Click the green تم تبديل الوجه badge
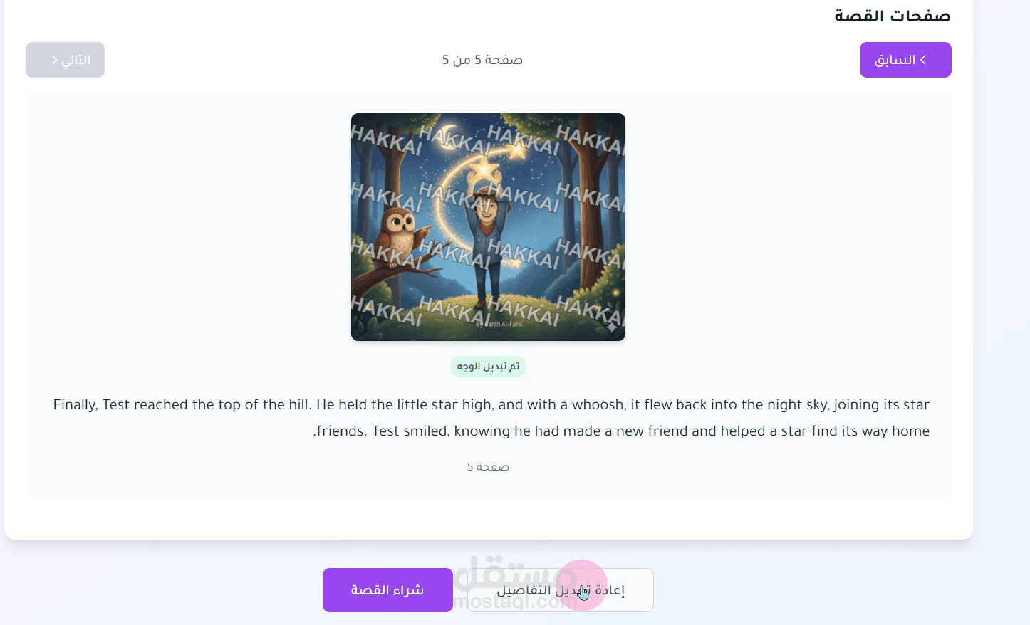The height and width of the screenshot is (625, 1030). click(488, 367)
